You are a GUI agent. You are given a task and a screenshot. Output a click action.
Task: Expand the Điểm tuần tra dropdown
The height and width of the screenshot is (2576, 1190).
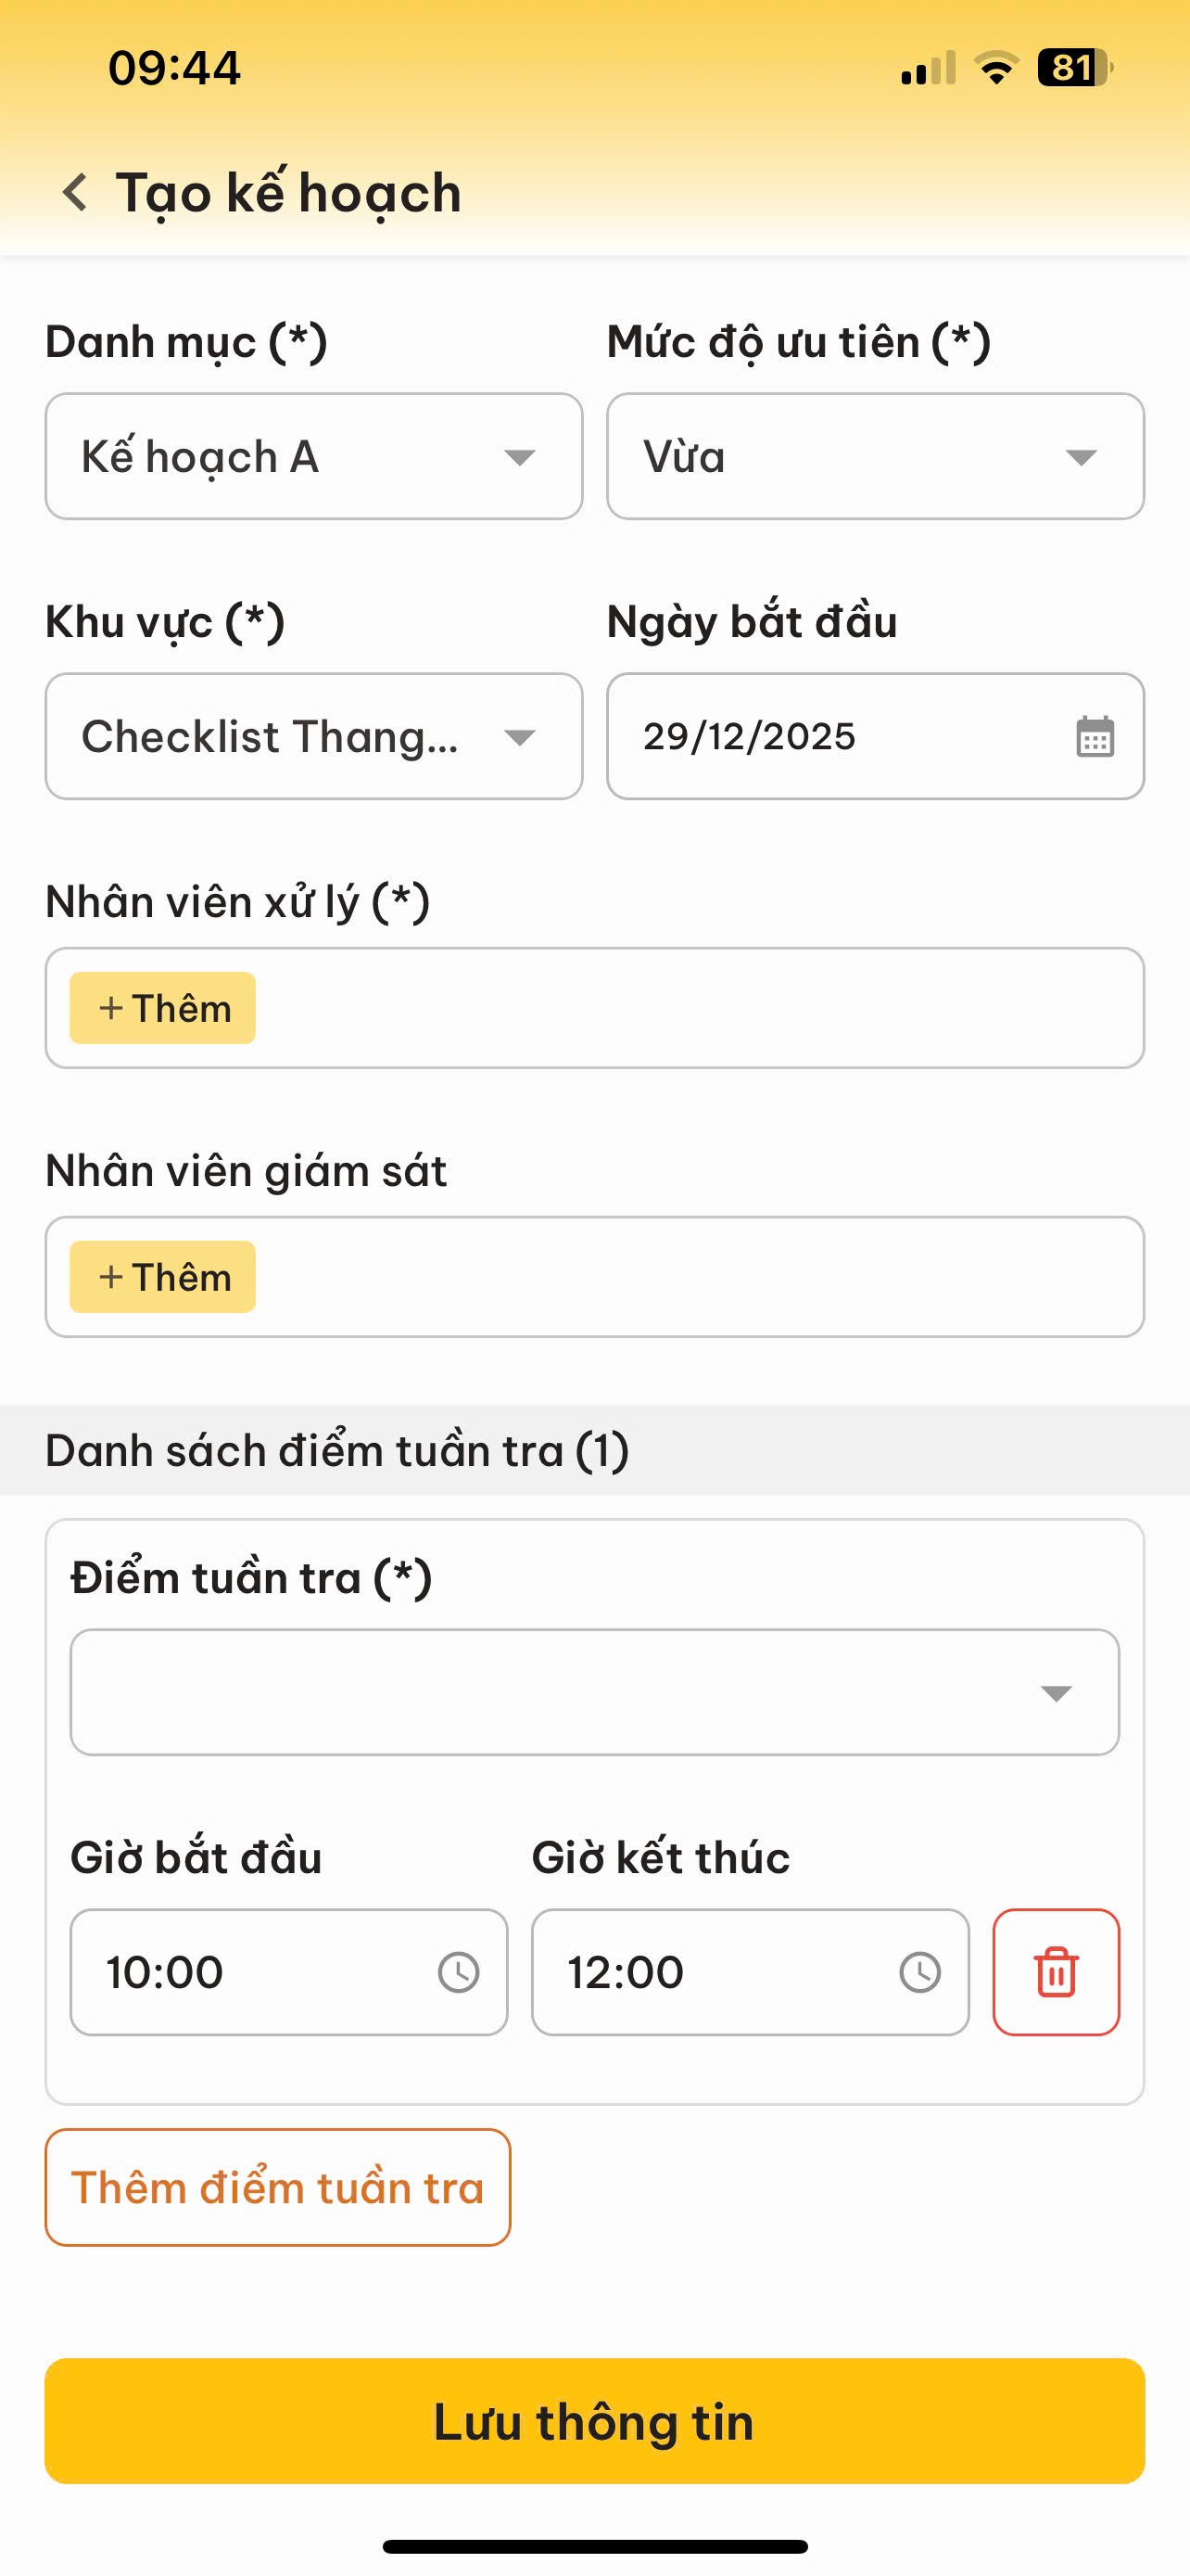coord(594,1692)
